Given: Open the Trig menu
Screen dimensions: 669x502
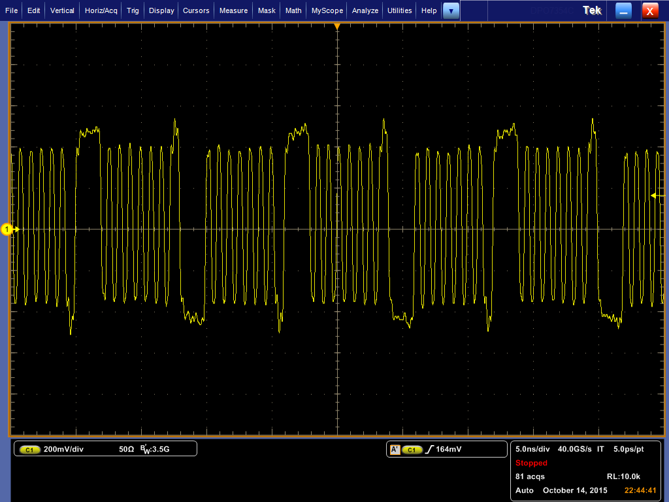Looking at the screenshot, I should point(133,10).
